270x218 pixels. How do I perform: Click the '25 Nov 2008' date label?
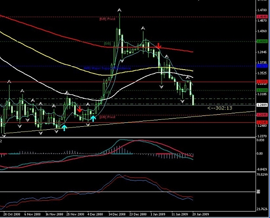75,215
